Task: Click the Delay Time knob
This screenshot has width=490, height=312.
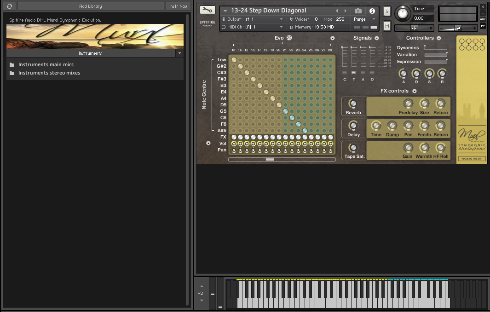Action: (x=375, y=126)
